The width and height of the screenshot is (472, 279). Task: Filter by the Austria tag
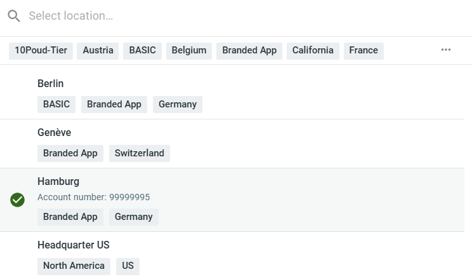98,50
